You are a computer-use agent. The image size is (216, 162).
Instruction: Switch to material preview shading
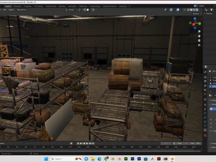pos(194,10)
